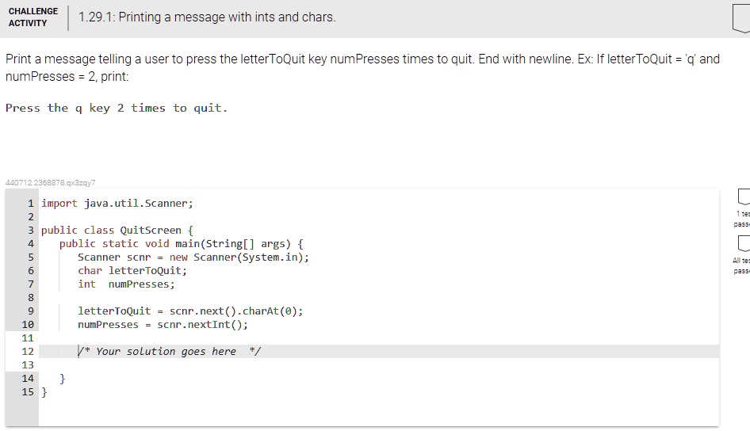The height and width of the screenshot is (431, 750).
Task: Place cursor on empty line 11
Action: tap(238, 338)
